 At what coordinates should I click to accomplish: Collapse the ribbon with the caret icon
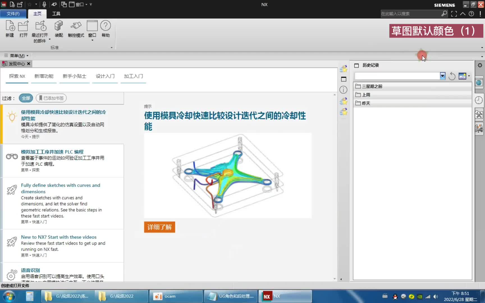coord(463,13)
